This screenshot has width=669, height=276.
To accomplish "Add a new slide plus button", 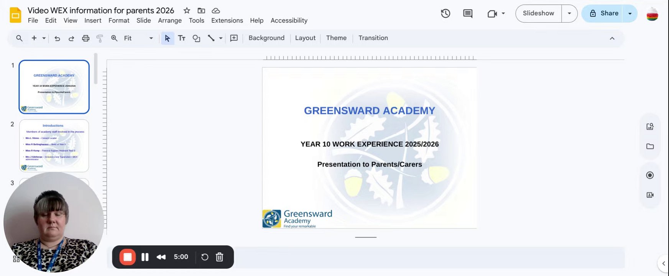I will 34,38.
